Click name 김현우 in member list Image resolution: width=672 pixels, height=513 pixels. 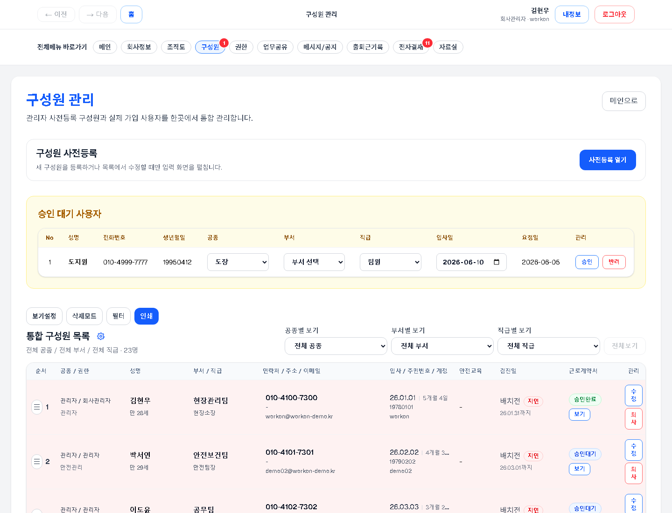pyautogui.click(x=140, y=401)
